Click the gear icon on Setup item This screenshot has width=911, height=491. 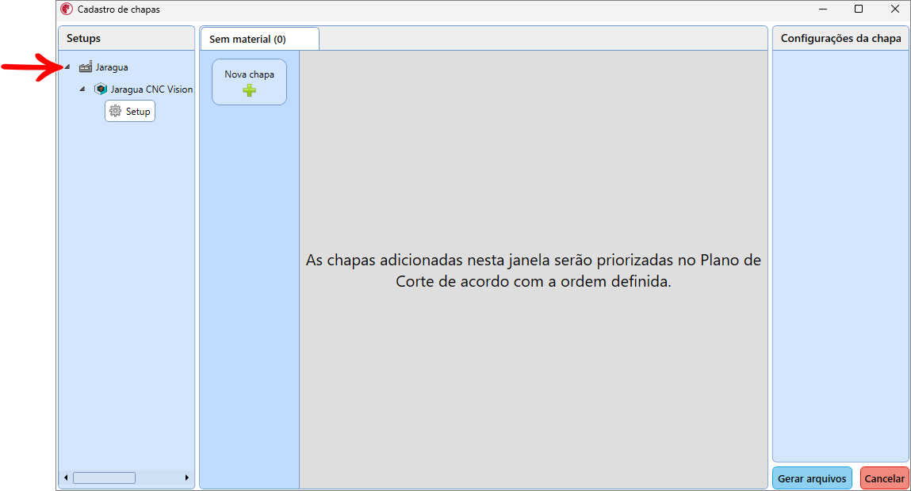pos(116,112)
